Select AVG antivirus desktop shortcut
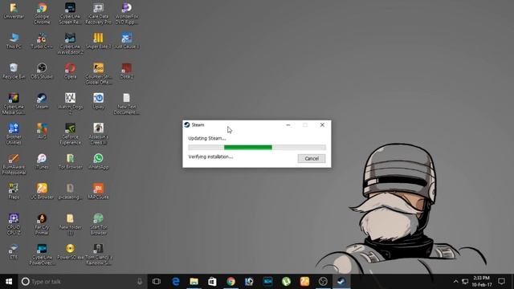Viewport: 514px width, 289px height. (x=42, y=131)
